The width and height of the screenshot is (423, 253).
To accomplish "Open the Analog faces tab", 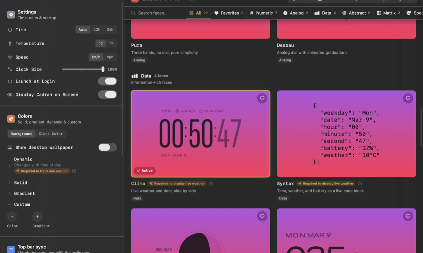I will point(296,13).
